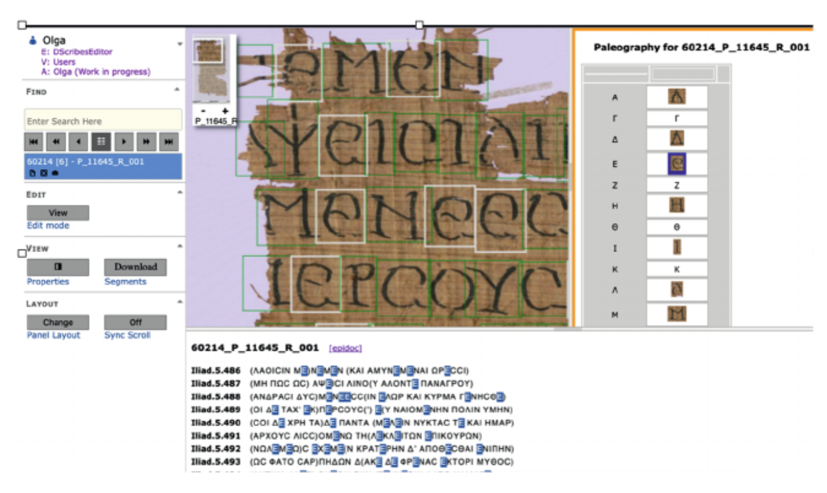This screenshot has width=827, height=493.
Task: Click the Properties panel toggle icon button
Action: click(58, 267)
